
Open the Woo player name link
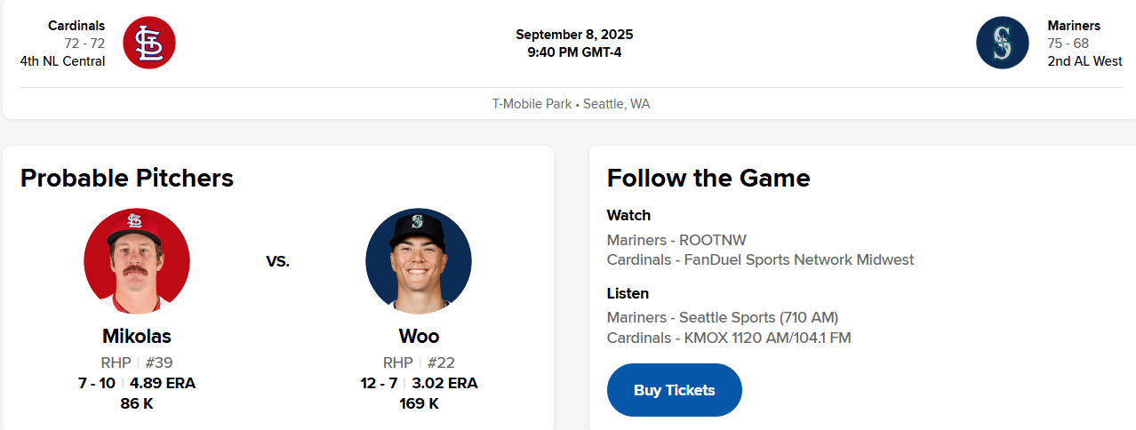pos(419,337)
